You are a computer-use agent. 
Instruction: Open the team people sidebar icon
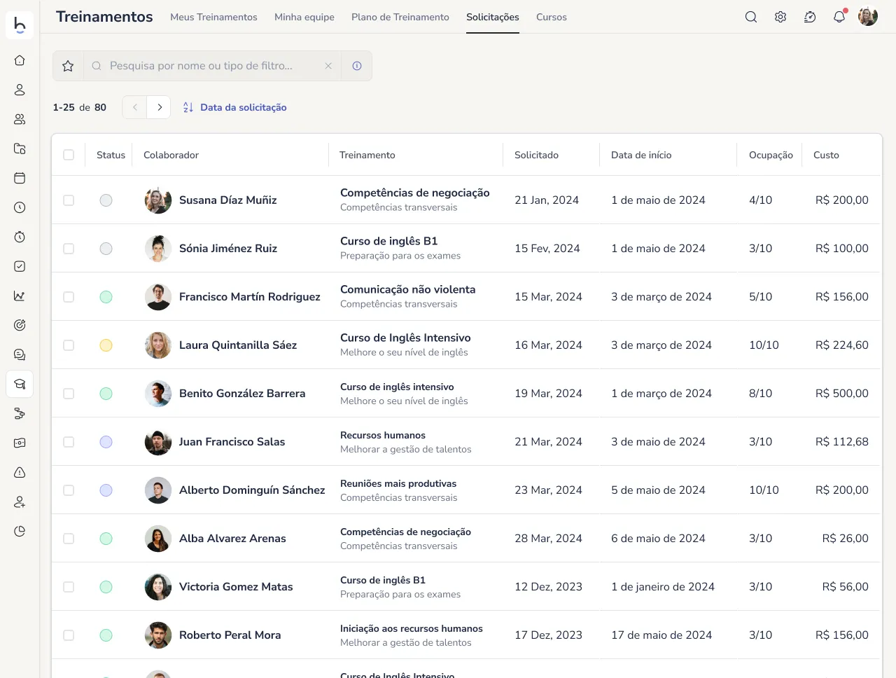coord(20,119)
